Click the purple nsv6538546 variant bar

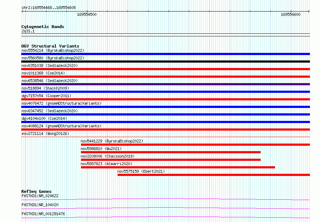coord(165,84)
